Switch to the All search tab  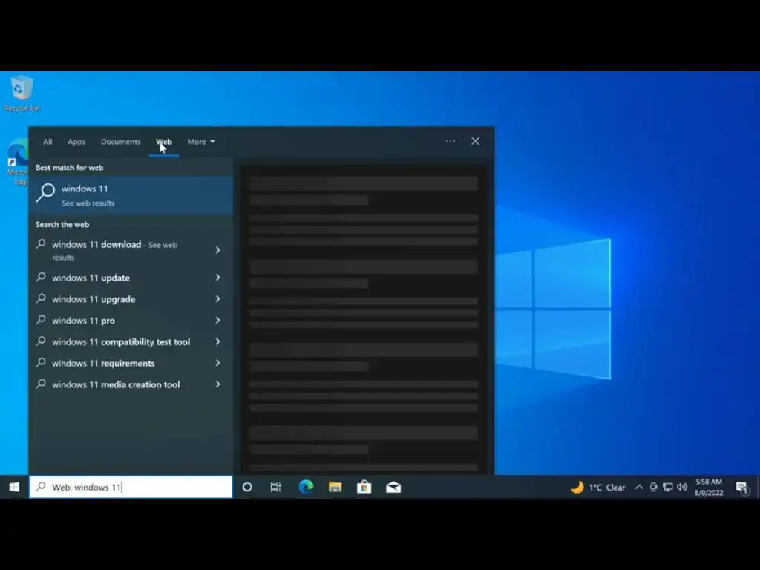point(47,142)
